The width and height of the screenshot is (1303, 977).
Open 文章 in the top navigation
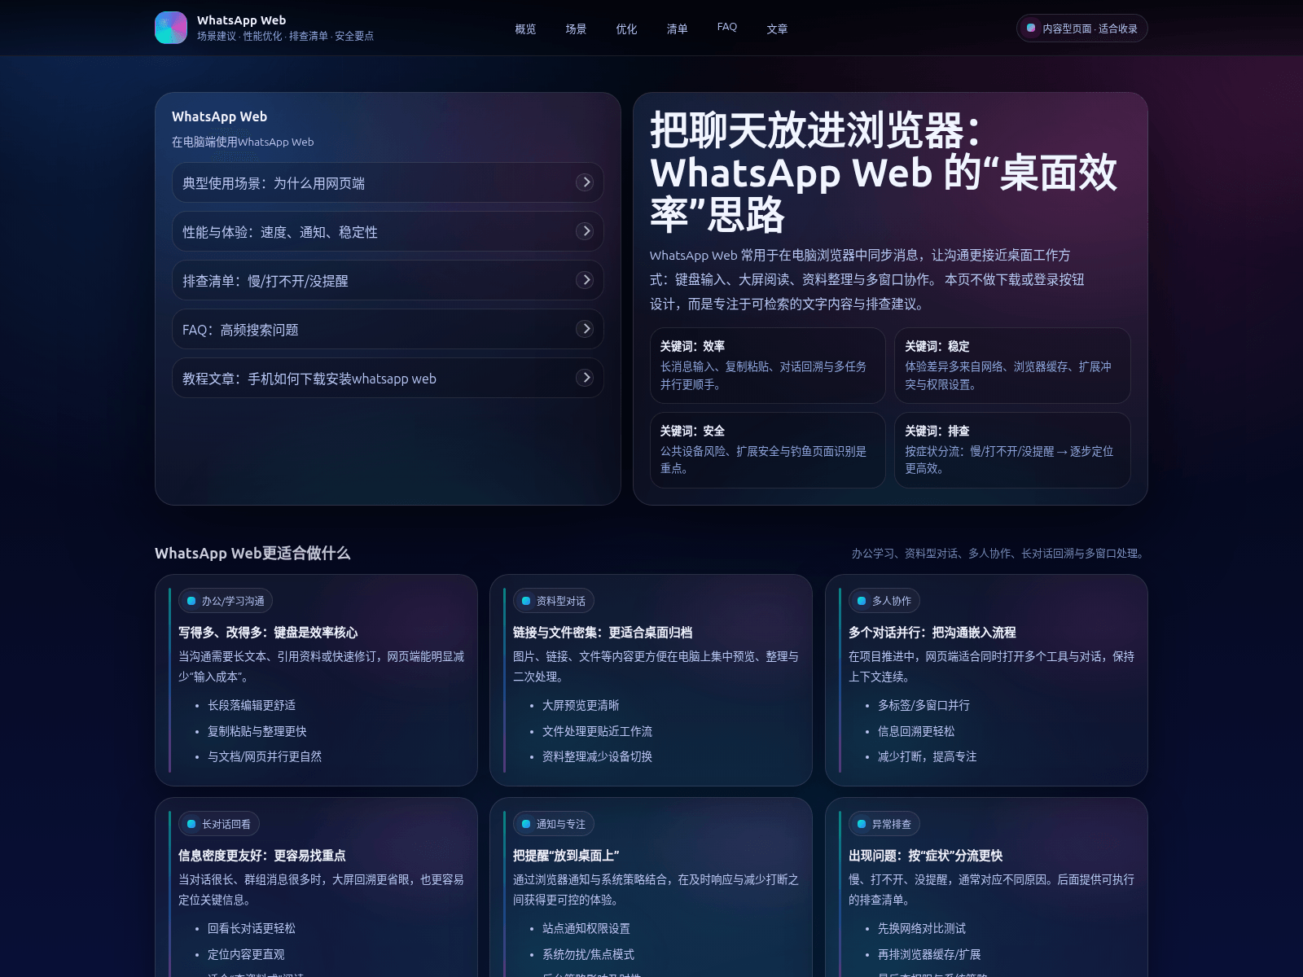(x=777, y=28)
